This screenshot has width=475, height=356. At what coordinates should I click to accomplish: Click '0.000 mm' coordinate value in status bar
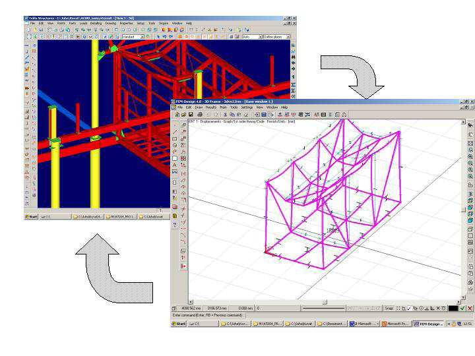[x=245, y=308]
